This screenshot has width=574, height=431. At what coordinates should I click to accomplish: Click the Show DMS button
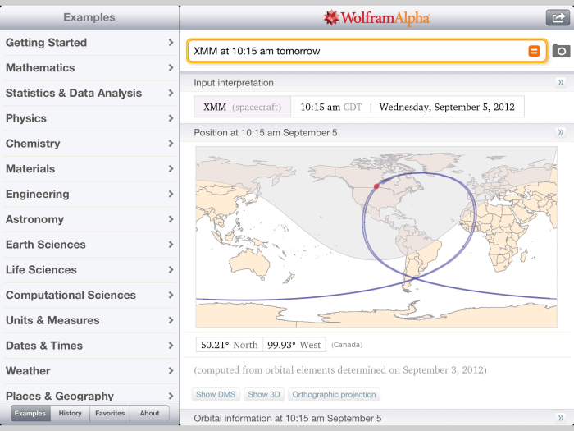click(216, 394)
